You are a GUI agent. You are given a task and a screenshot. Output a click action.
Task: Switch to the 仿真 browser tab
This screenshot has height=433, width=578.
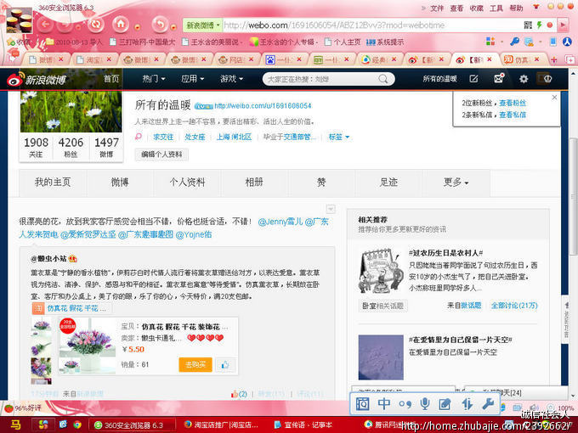pyautogui.click(x=521, y=59)
